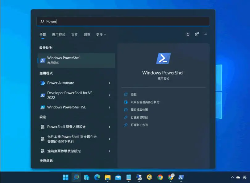Show hidden icons in system tray
Viewport: 250px width, 183px height.
232,177
